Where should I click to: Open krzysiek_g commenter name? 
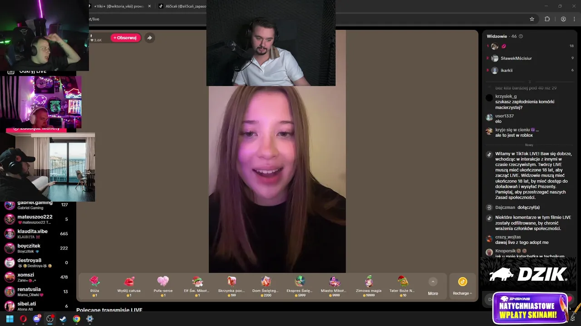[x=506, y=96]
